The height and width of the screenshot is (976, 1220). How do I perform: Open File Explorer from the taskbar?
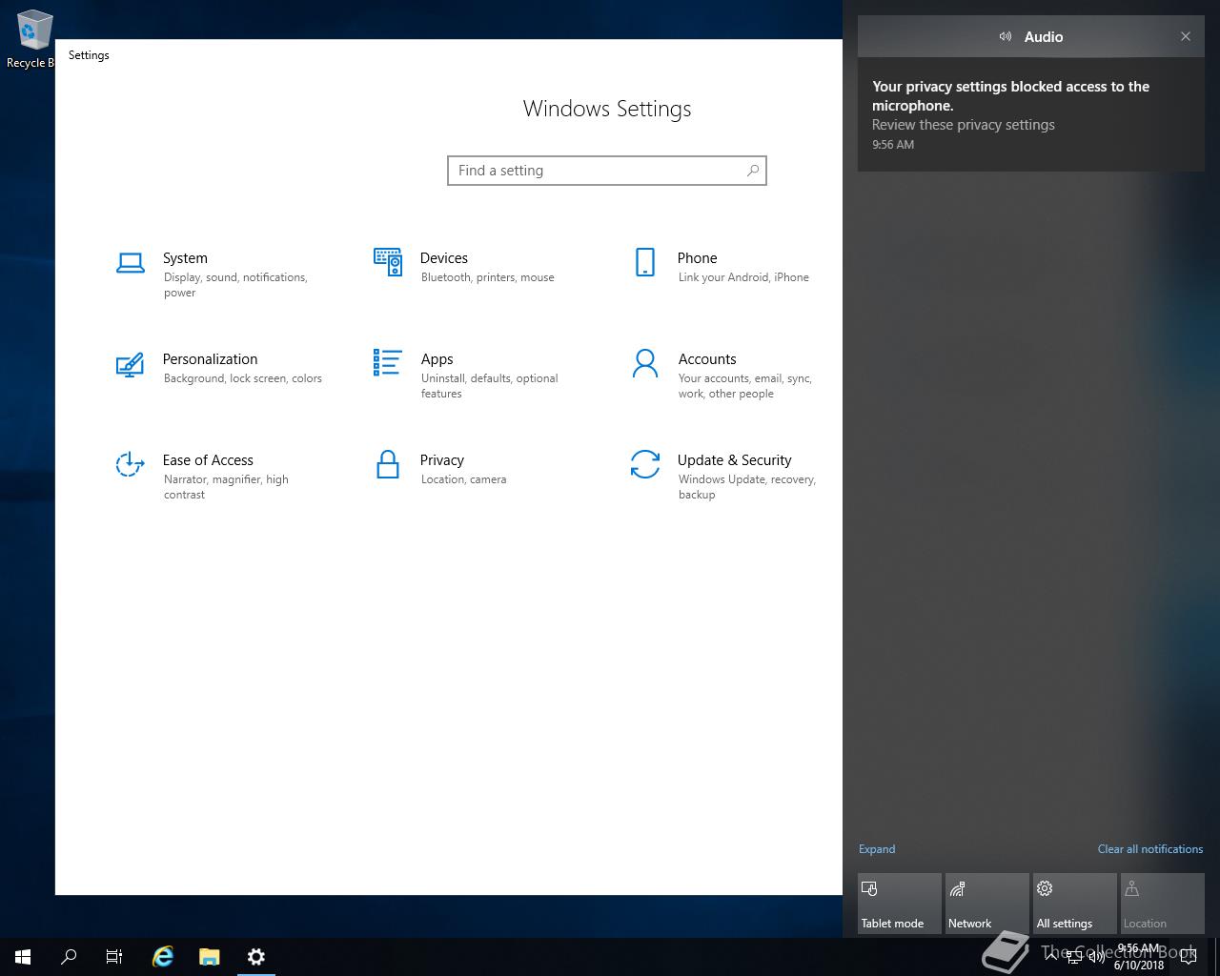coord(210,957)
